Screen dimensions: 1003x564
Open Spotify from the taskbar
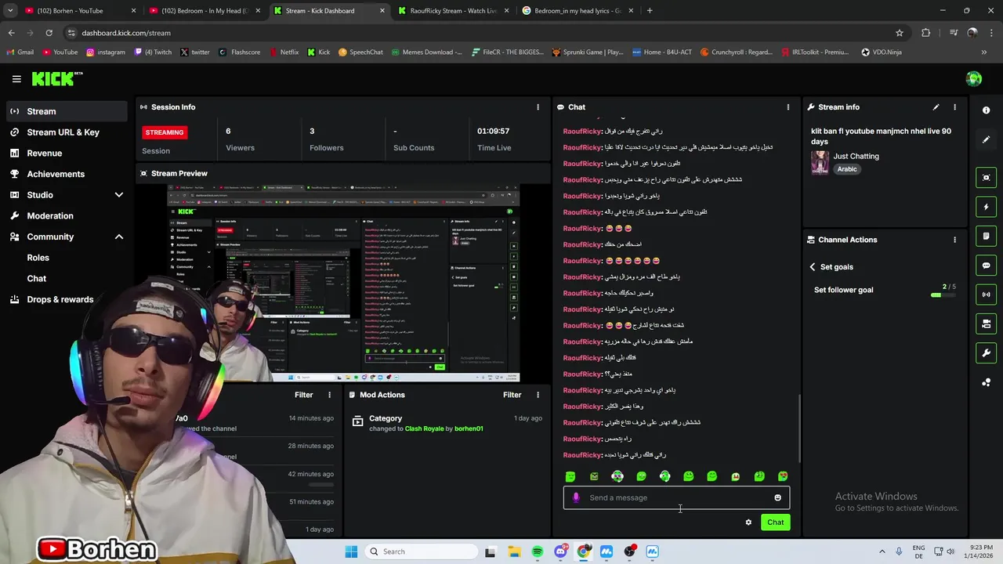pyautogui.click(x=538, y=551)
